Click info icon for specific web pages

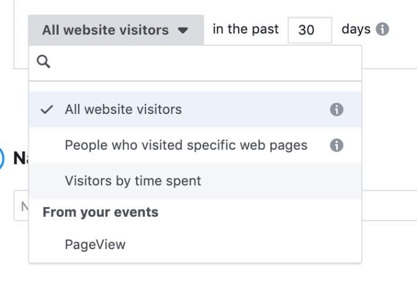click(337, 145)
